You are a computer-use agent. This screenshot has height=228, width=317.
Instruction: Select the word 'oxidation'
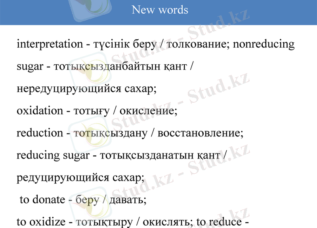(40, 111)
